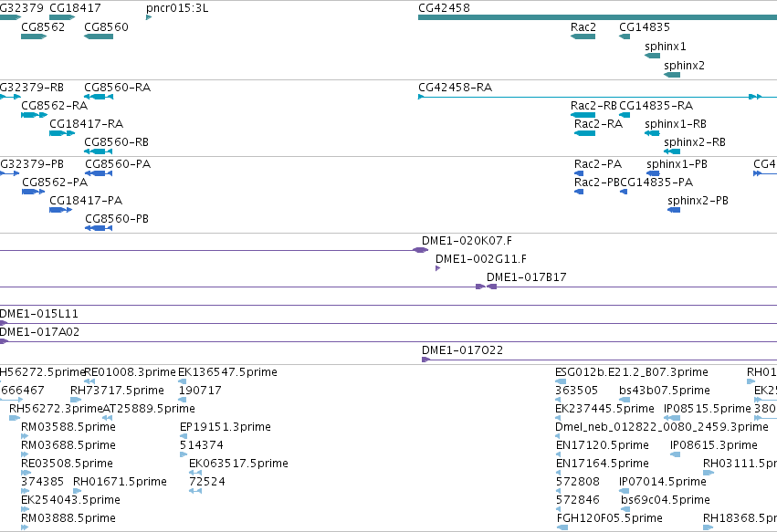Image resolution: width=777 pixels, height=532 pixels.
Task: Select the CG42458 gene bar
Action: (598, 17)
